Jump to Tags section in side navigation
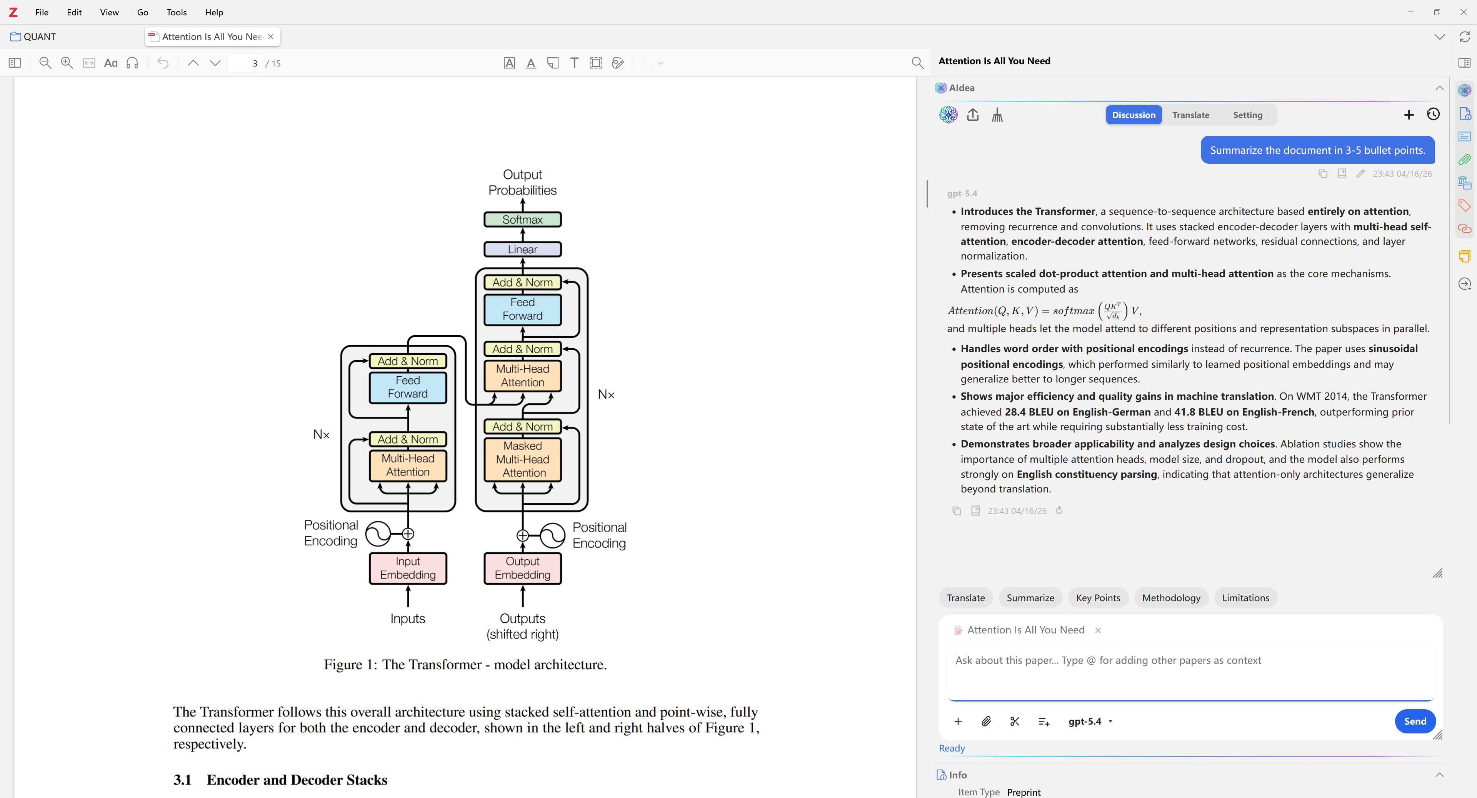 pyautogui.click(x=1465, y=205)
